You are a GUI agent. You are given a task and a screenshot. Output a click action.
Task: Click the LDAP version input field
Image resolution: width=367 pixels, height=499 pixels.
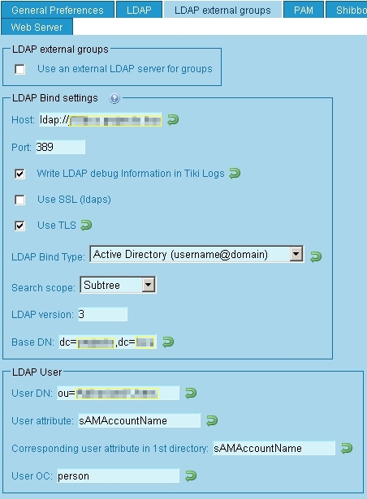click(x=102, y=315)
